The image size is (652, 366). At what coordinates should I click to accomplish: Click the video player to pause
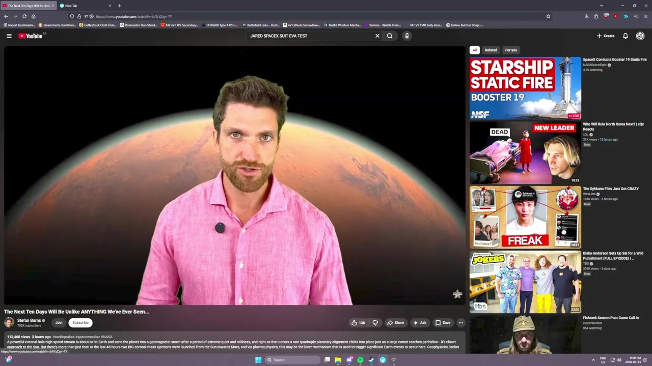[x=235, y=175]
